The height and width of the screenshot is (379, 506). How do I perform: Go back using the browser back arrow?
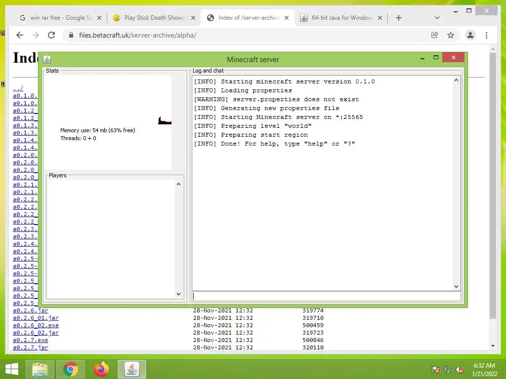click(20, 35)
